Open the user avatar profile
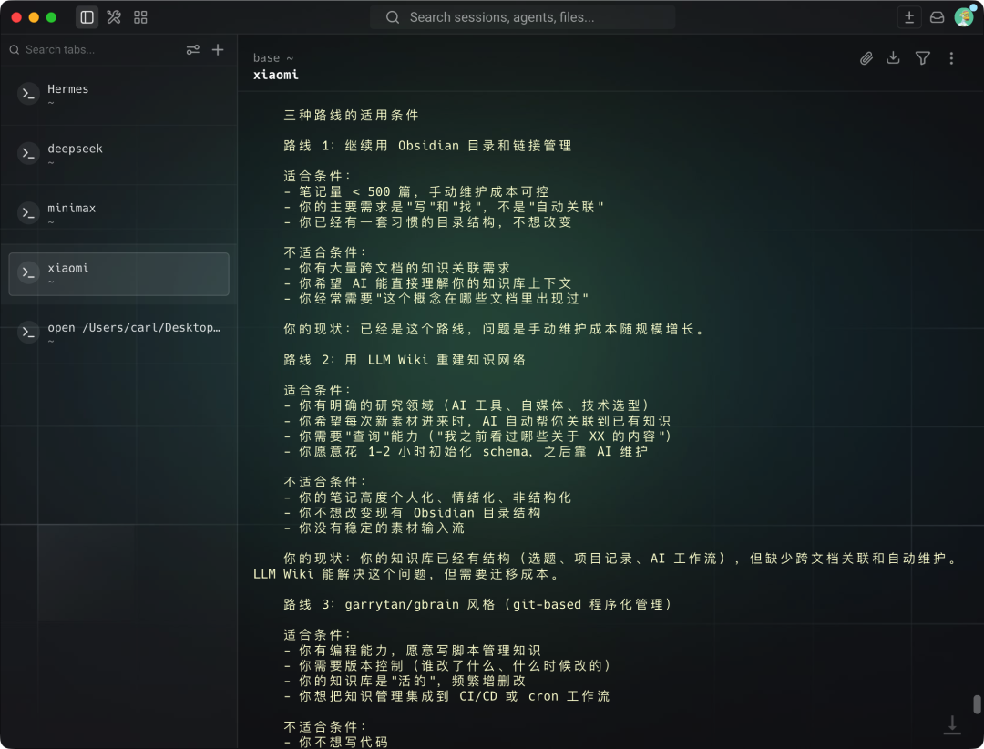The image size is (984, 749). pos(964,16)
